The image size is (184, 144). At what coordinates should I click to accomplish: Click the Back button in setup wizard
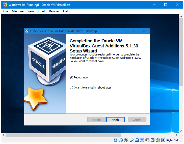pyautogui.click(x=96, y=120)
